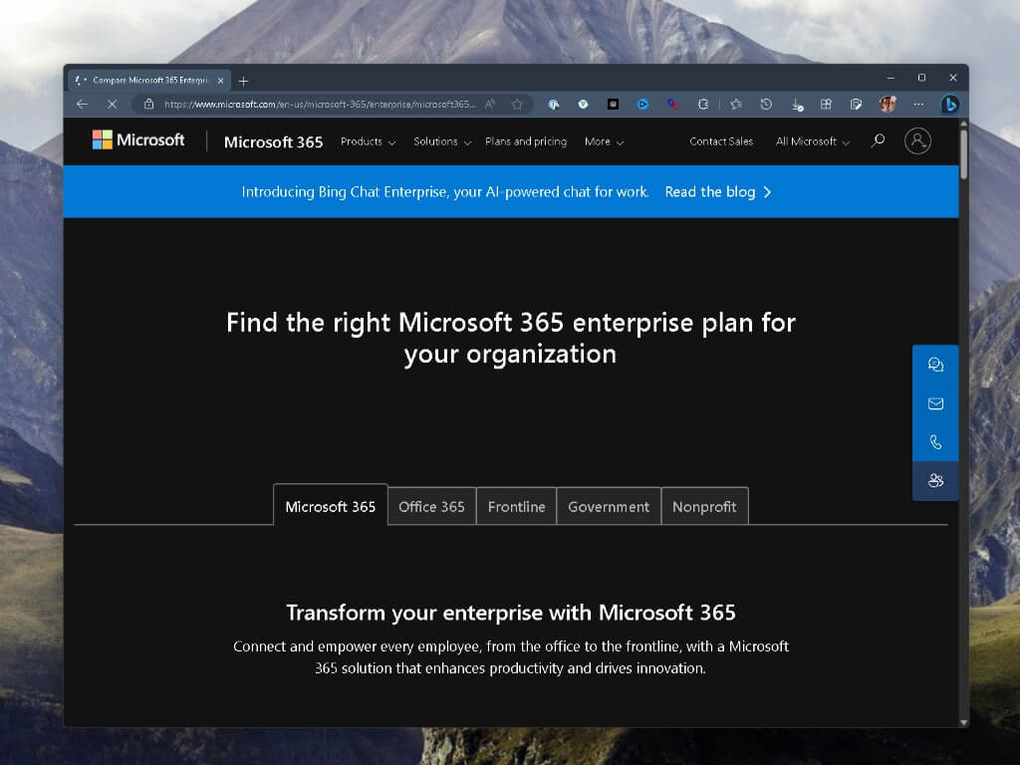
Task: Click the red and blue extension icon
Action: tap(672, 104)
